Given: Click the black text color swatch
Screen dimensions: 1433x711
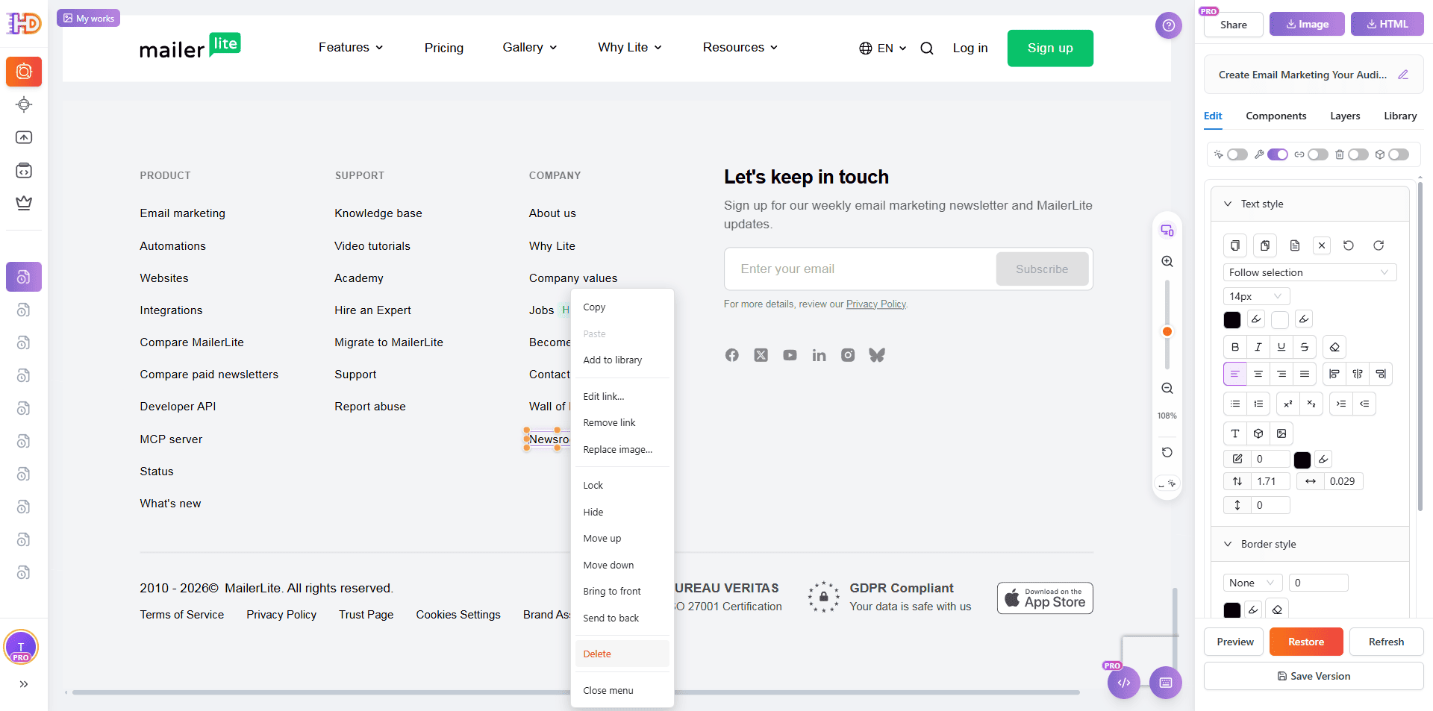Looking at the screenshot, I should tap(1232, 319).
